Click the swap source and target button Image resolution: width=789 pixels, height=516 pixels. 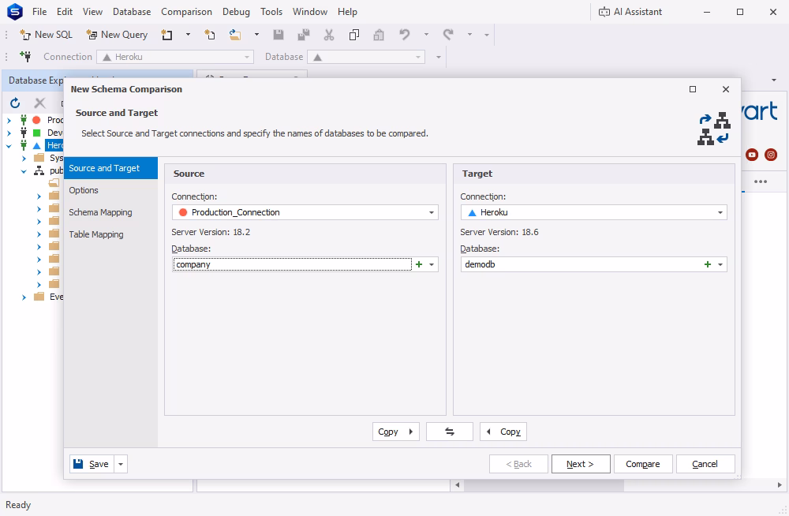(x=450, y=432)
